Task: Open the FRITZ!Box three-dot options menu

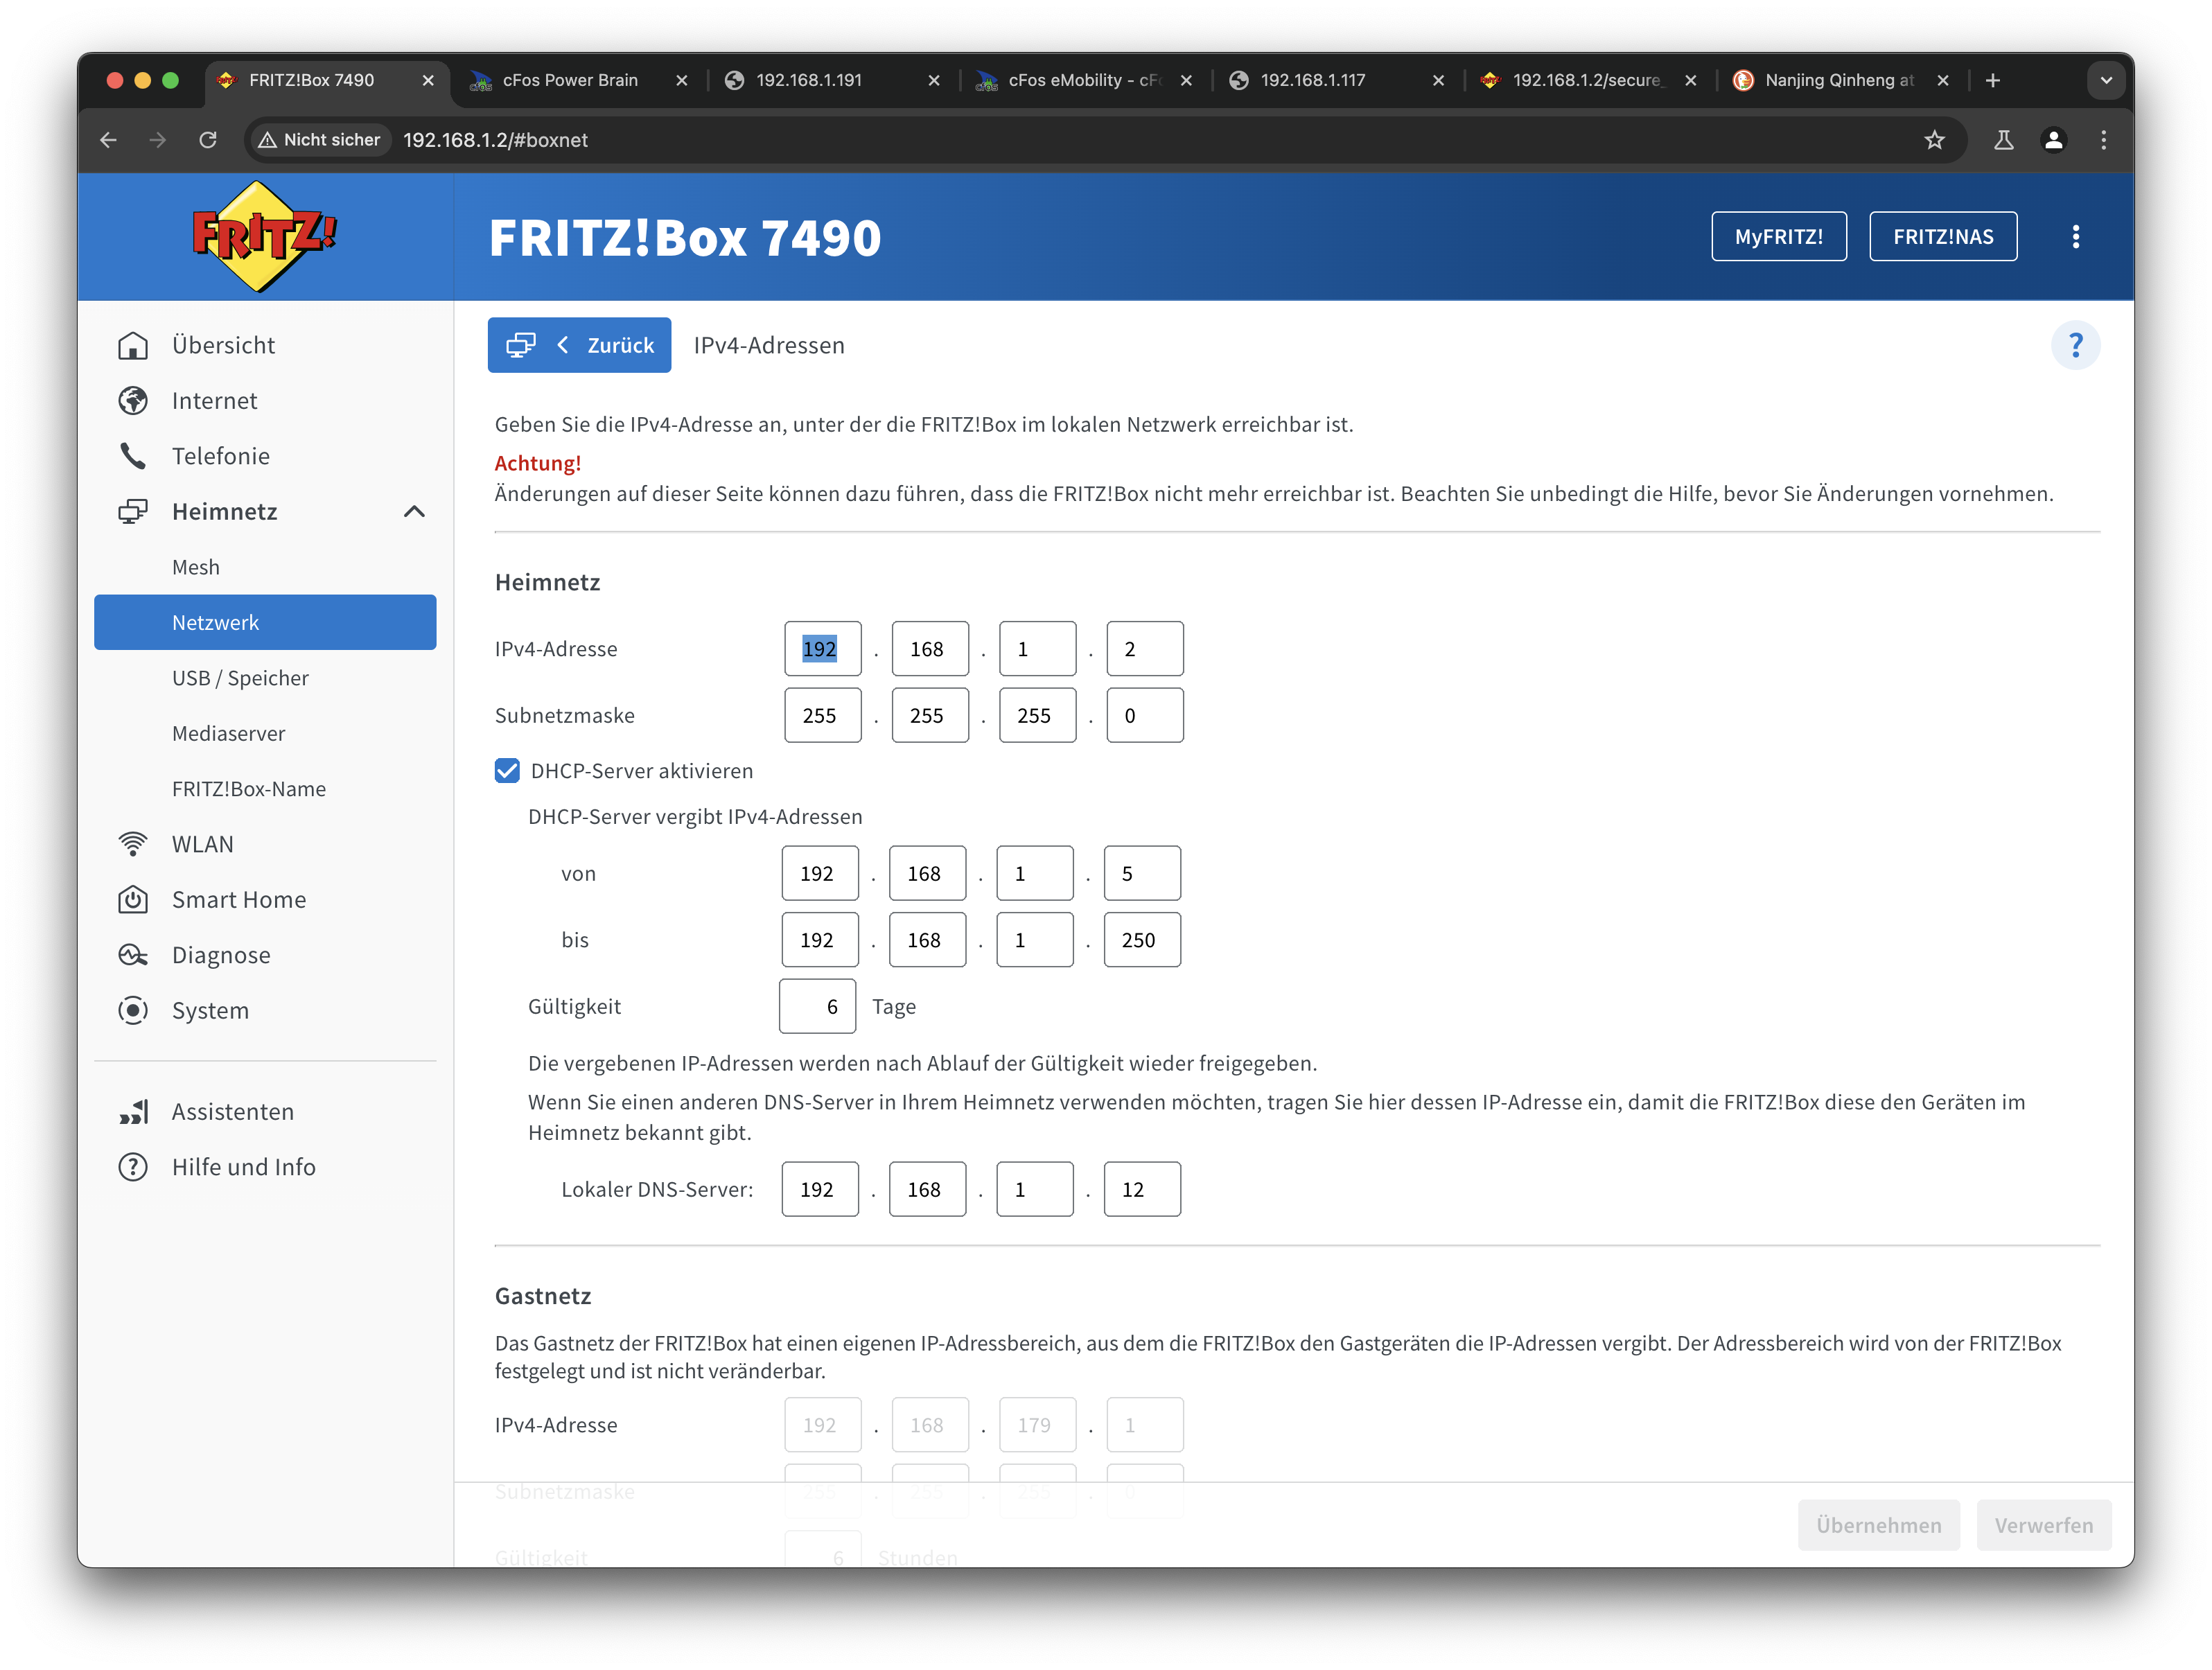Action: [2076, 237]
